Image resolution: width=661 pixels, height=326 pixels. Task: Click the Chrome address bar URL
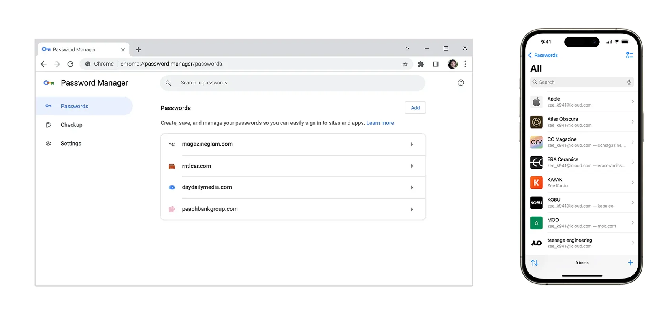(x=171, y=64)
